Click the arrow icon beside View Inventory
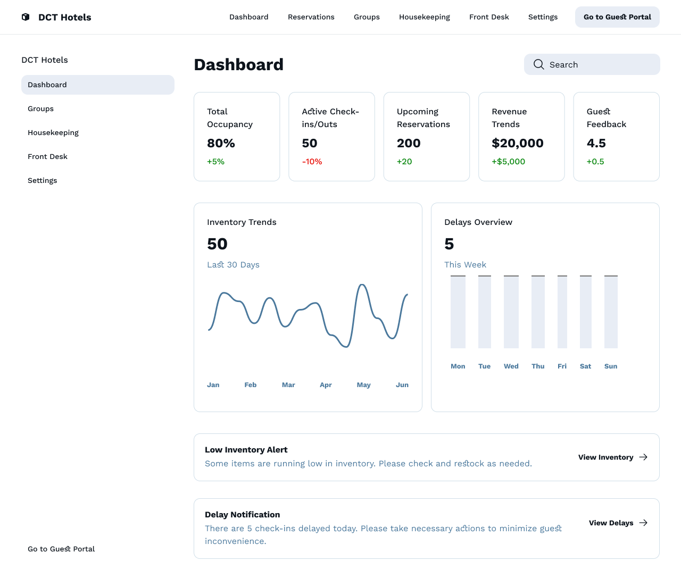 tap(643, 457)
